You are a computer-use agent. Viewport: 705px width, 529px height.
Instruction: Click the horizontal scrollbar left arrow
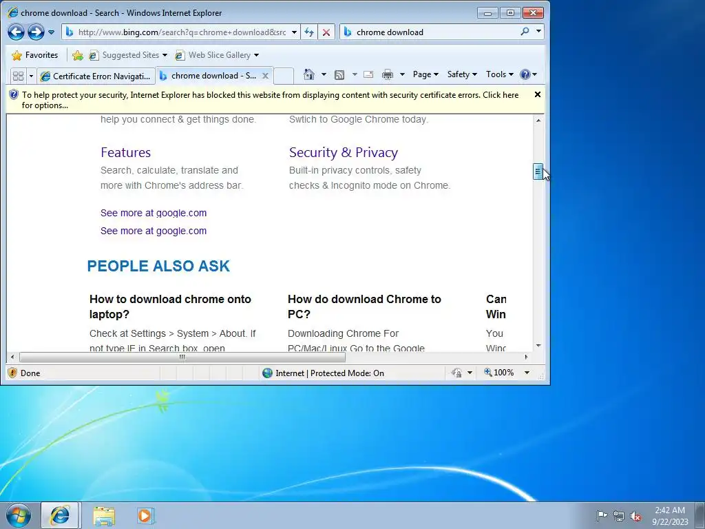tap(12, 357)
